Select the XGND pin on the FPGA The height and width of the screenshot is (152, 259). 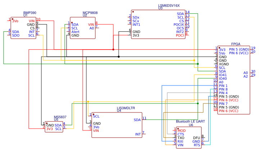click(x=224, y=64)
